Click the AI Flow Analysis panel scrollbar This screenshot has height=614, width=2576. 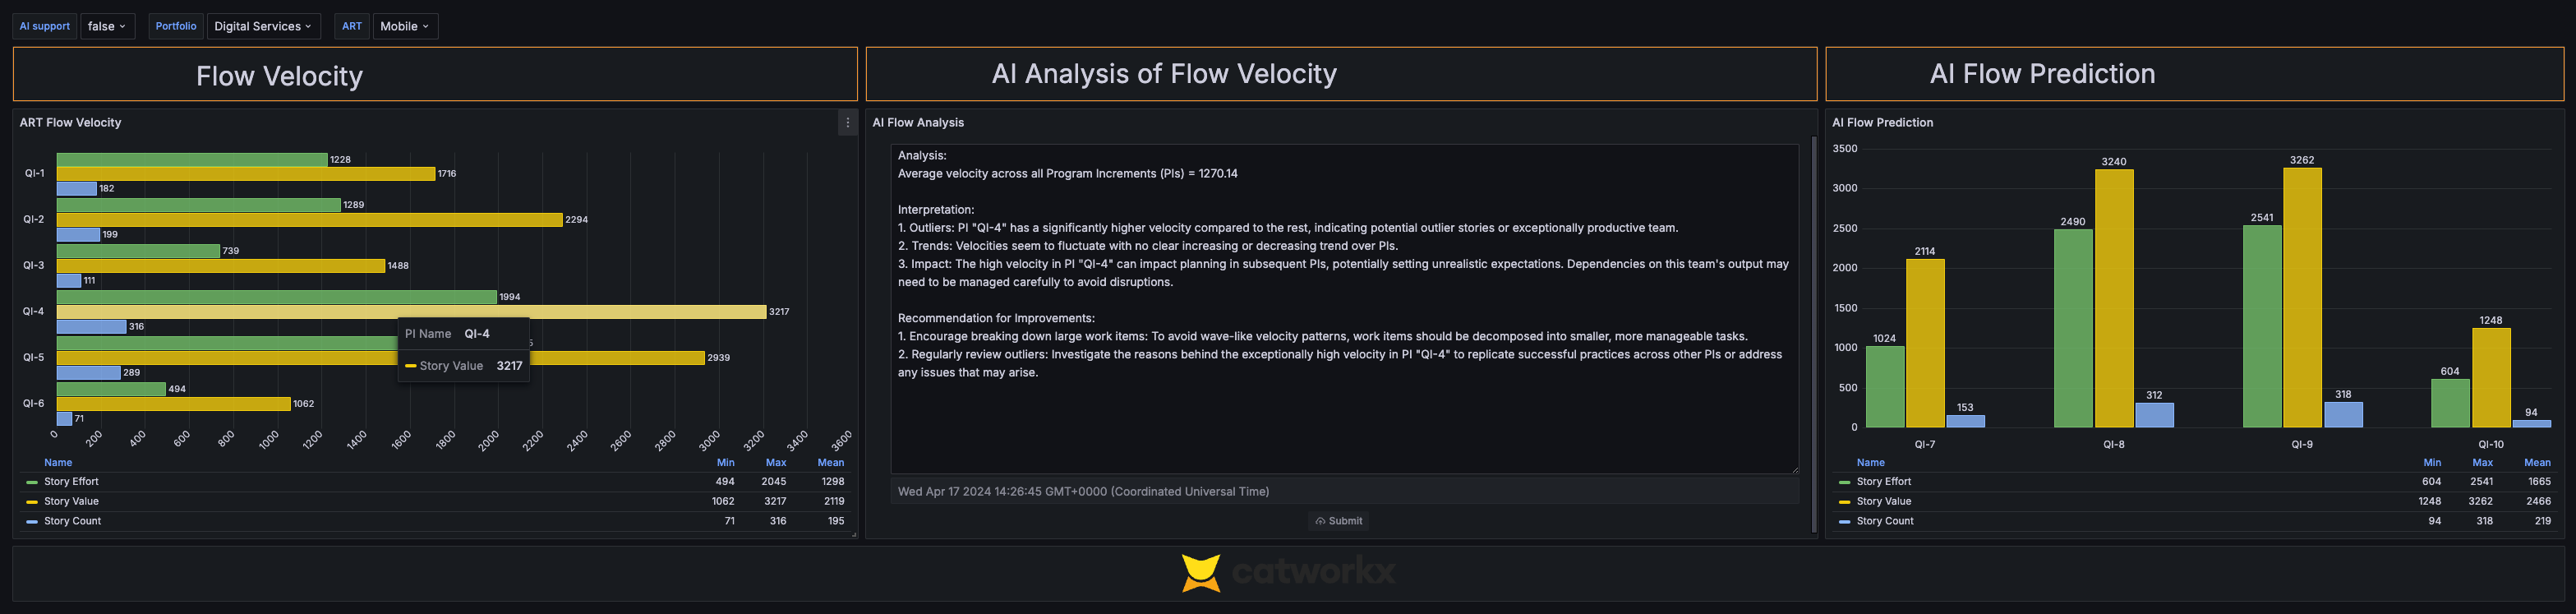pyautogui.click(x=1813, y=335)
